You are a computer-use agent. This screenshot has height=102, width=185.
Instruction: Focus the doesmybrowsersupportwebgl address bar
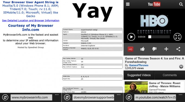click(x=93, y=97)
